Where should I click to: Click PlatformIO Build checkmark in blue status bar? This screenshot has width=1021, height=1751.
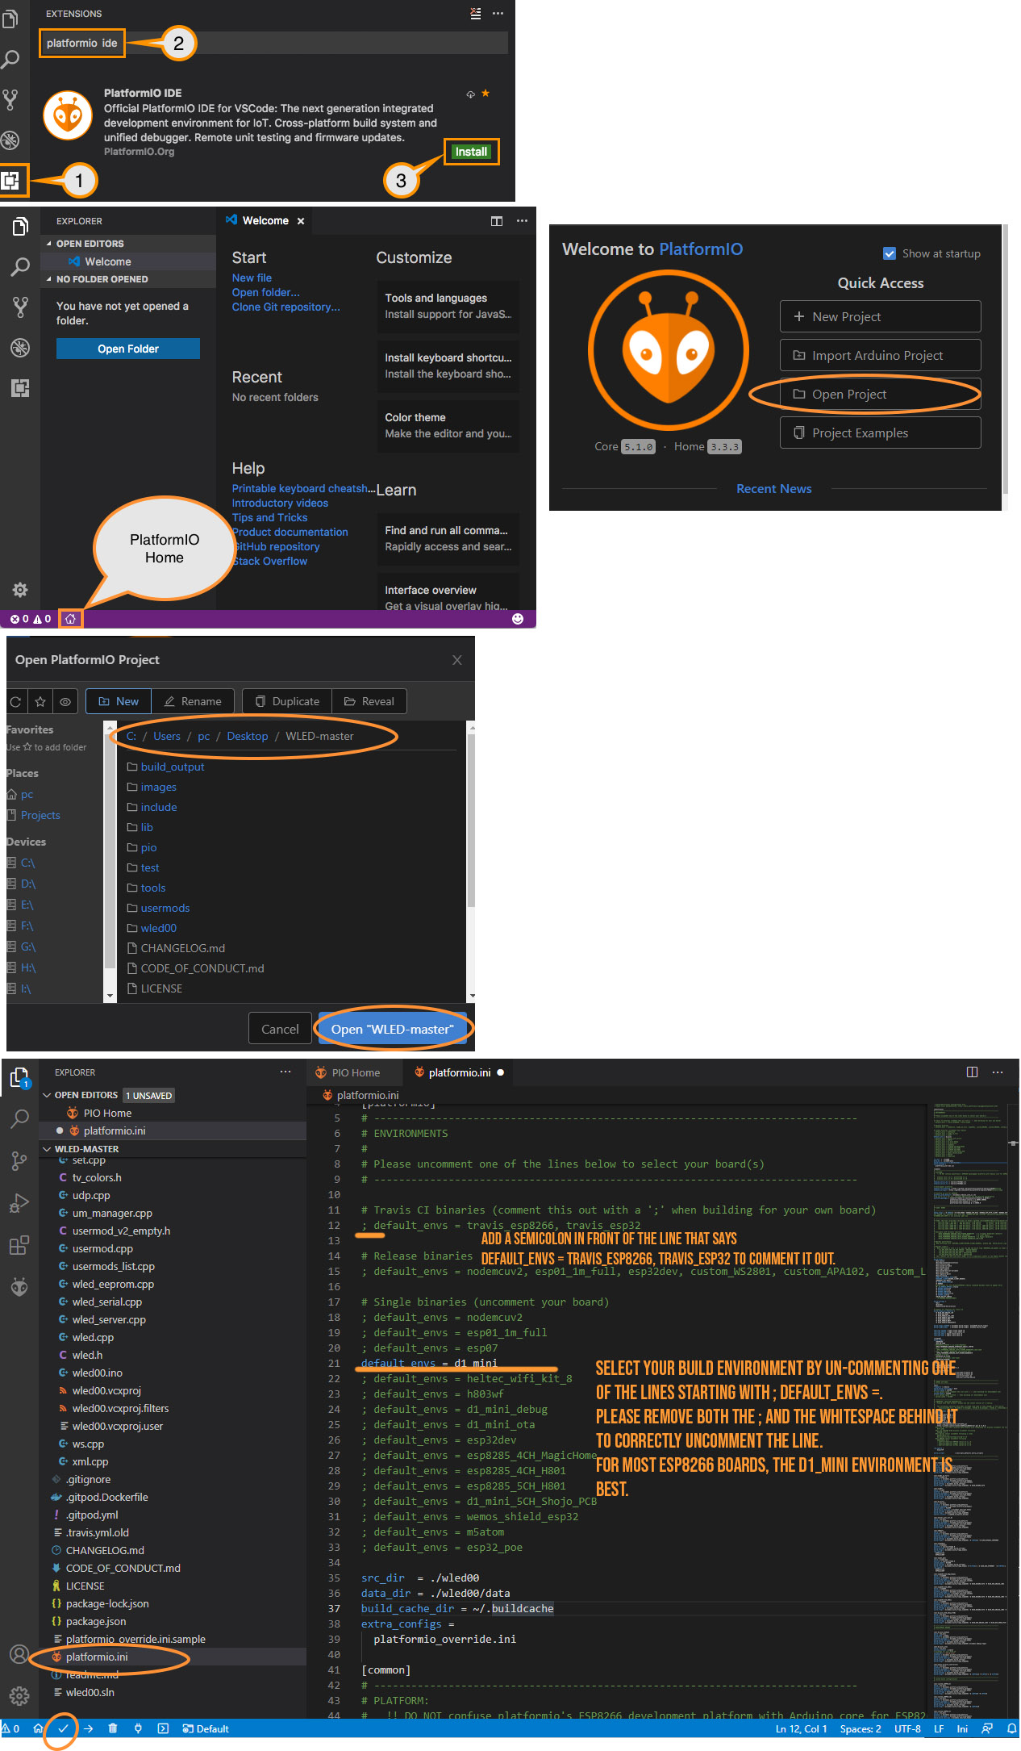(x=63, y=1728)
